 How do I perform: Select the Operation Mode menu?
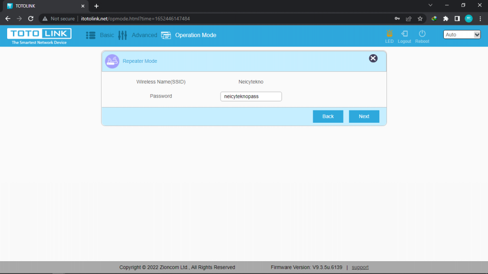click(189, 35)
